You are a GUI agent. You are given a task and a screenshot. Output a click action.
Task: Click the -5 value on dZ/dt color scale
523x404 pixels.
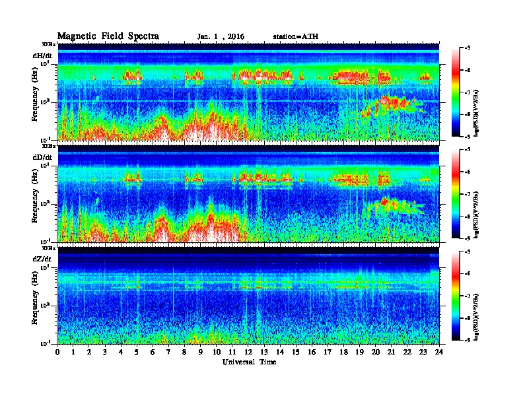click(468, 252)
